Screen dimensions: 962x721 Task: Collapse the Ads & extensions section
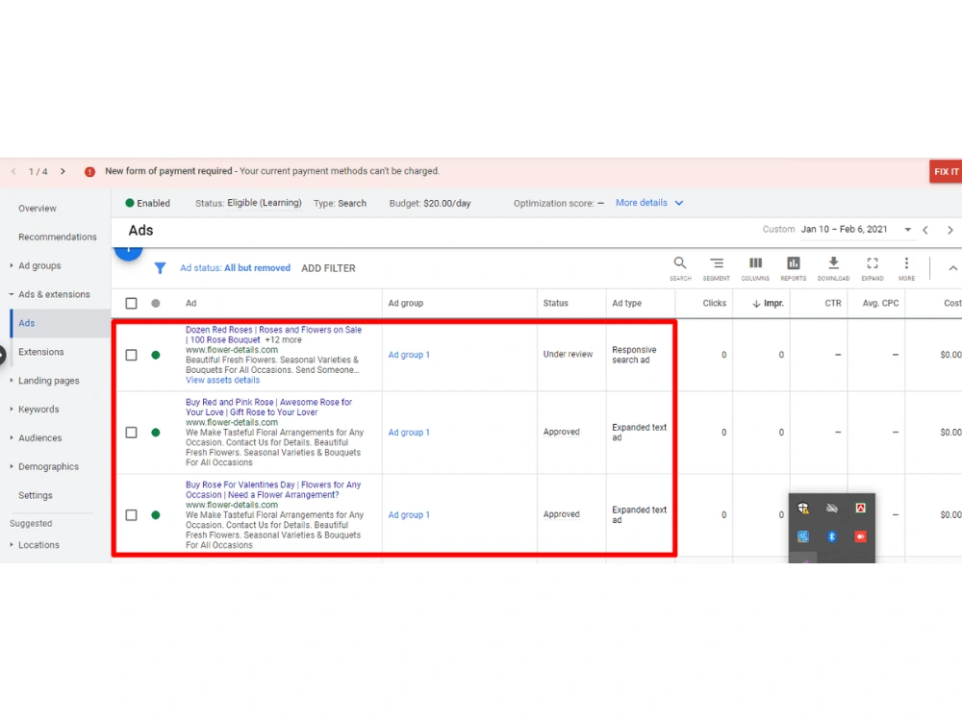pos(12,294)
